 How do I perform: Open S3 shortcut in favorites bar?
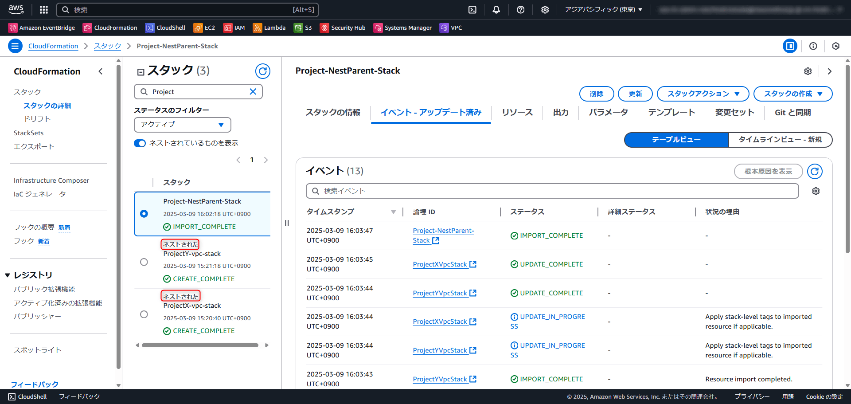pyautogui.click(x=303, y=27)
